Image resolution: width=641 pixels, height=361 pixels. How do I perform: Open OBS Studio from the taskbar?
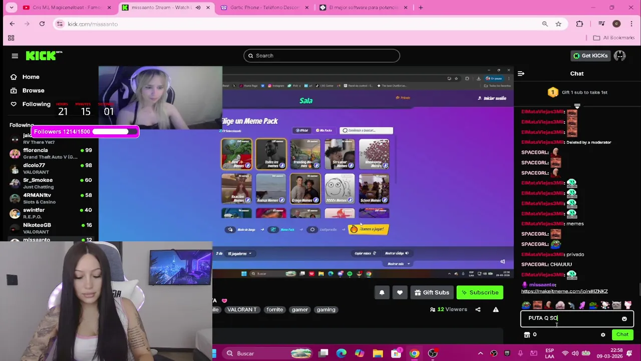click(433, 353)
